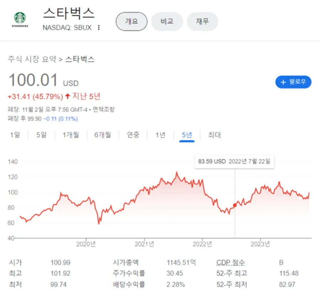The image size is (320, 290).
Task: Click the 2021년 axis label
Action: (144, 244)
